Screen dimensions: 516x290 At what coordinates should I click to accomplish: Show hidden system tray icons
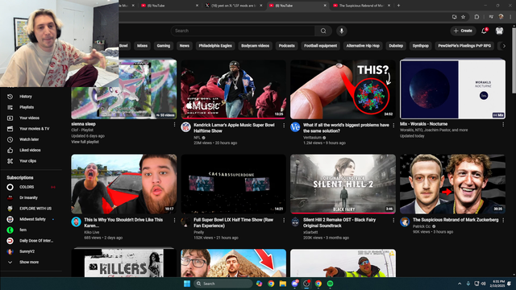tap(460, 284)
